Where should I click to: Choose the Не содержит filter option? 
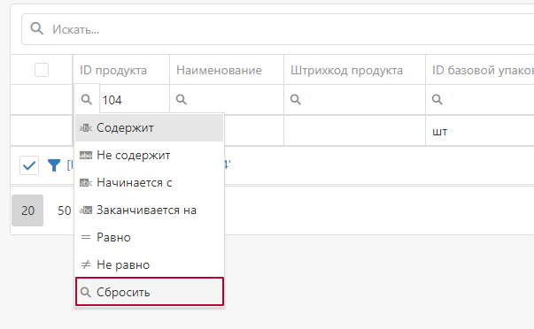[x=149, y=155]
